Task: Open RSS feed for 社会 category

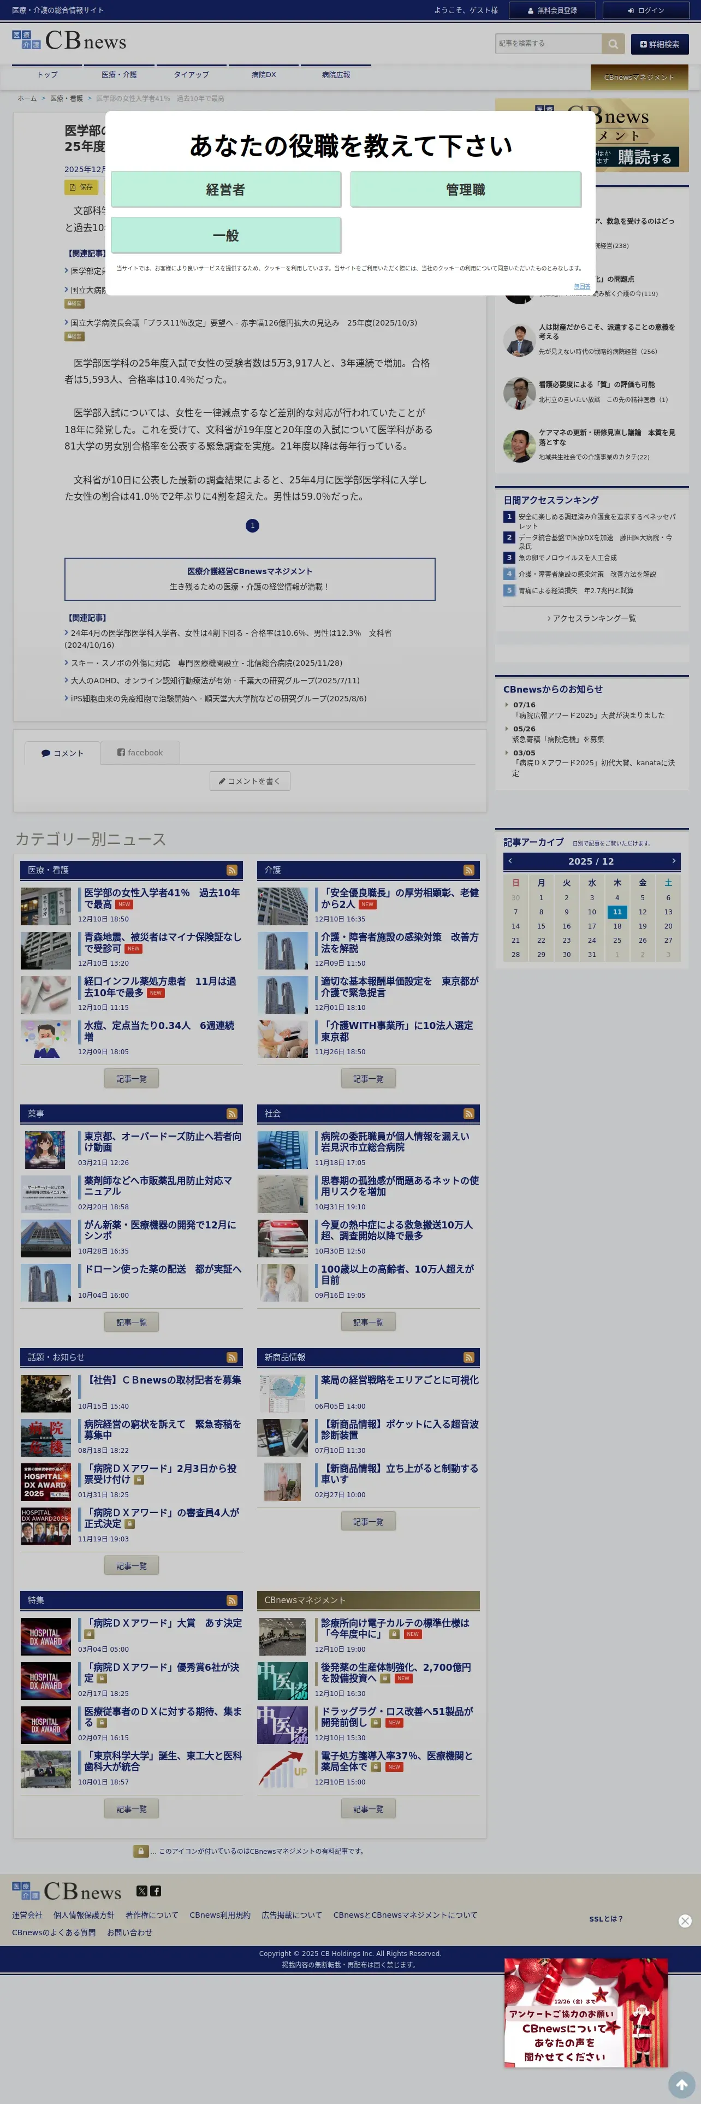Action: (468, 1113)
